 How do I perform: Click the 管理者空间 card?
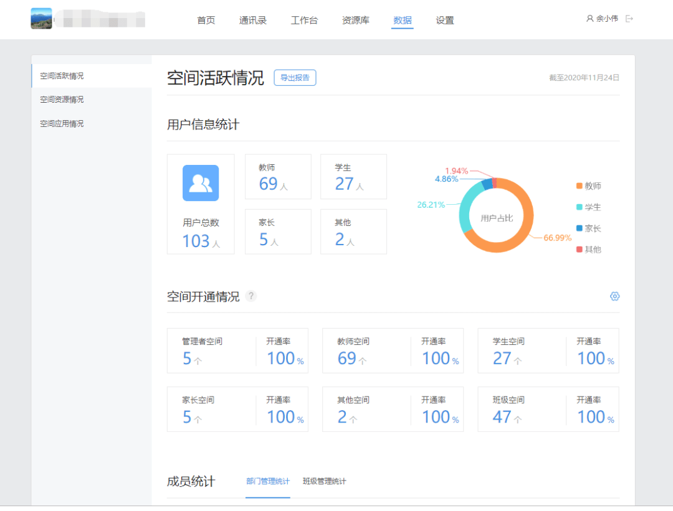(238, 350)
